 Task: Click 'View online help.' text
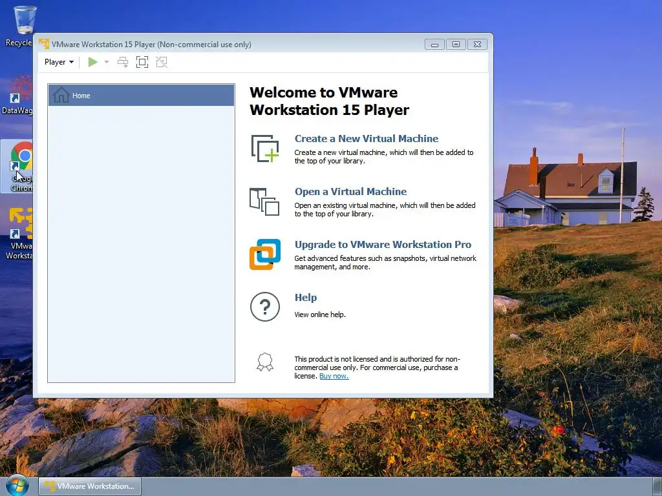click(320, 315)
